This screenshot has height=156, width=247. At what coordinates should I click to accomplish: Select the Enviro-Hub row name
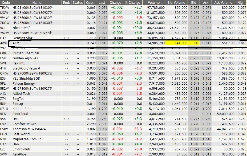coord(21,149)
